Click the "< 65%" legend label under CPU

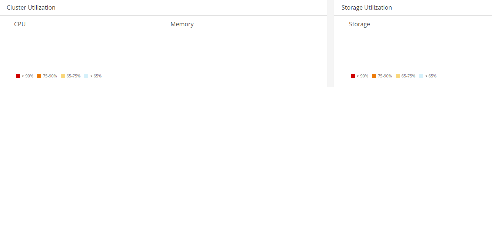96,76
